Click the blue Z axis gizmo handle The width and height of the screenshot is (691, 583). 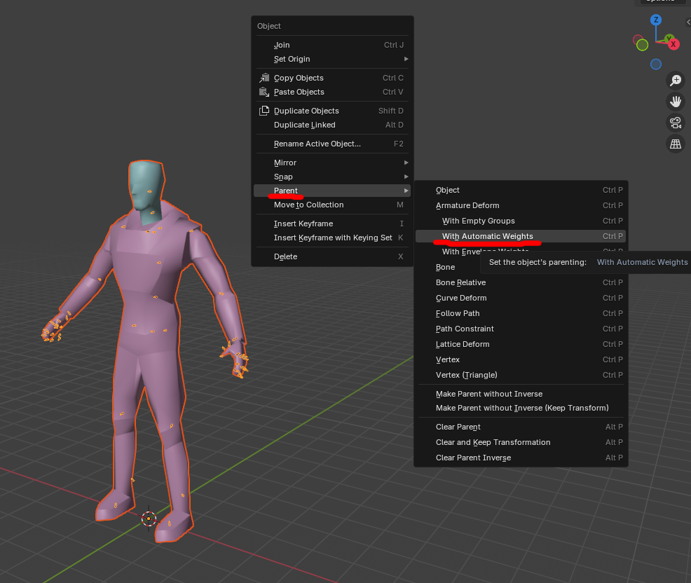pyautogui.click(x=656, y=20)
